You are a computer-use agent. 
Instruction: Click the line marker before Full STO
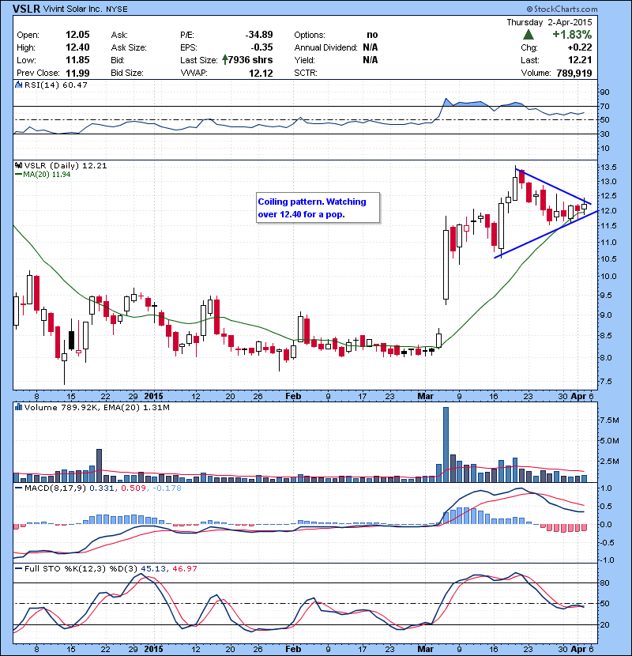(18, 568)
